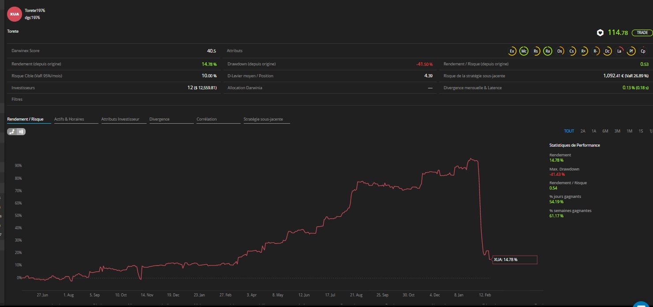Add XUA to favorites with heart icon

click(x=600, y=33)
